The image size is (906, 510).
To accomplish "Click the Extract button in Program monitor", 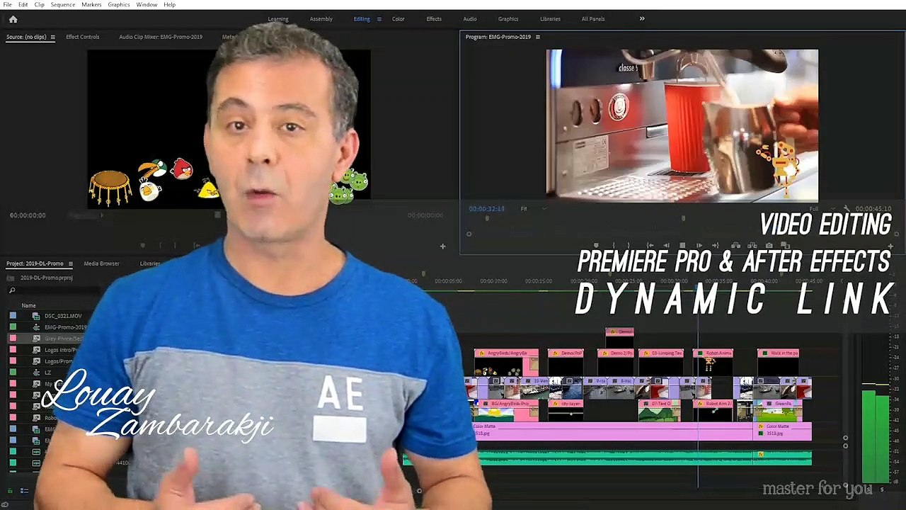I will (x=752, y=246).
